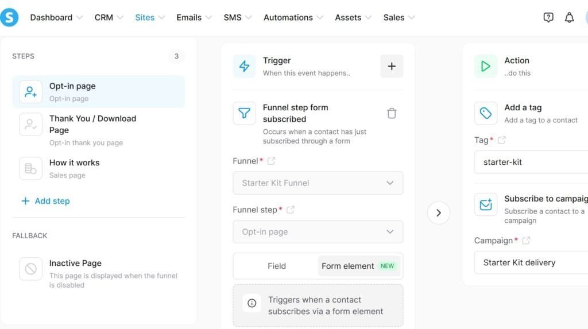Open the notifications bell
This screenshot has width=588, height=329.
(569, 17)
